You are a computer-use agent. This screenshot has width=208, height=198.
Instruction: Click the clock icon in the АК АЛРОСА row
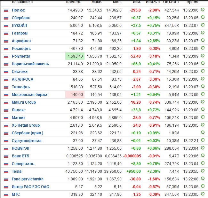[203, 79]
